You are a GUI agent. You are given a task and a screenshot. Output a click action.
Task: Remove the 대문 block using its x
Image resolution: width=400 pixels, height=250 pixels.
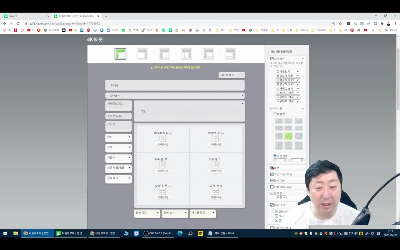coord(242,104)
